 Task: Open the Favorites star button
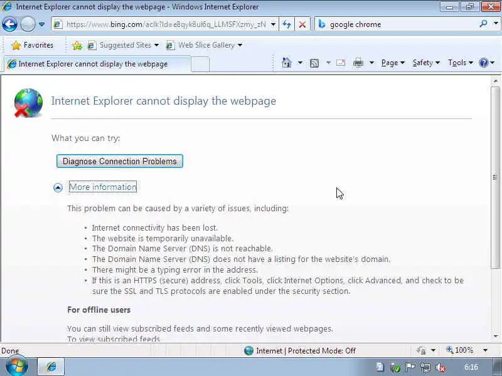[x=33, y=45]
